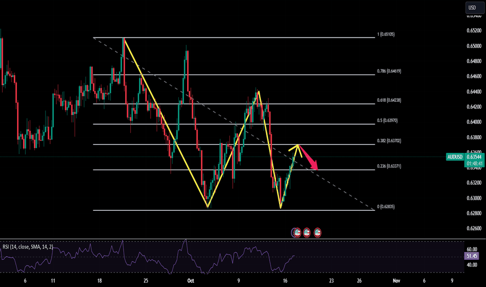Click 0.63000 on the price axis

[474, 198]
